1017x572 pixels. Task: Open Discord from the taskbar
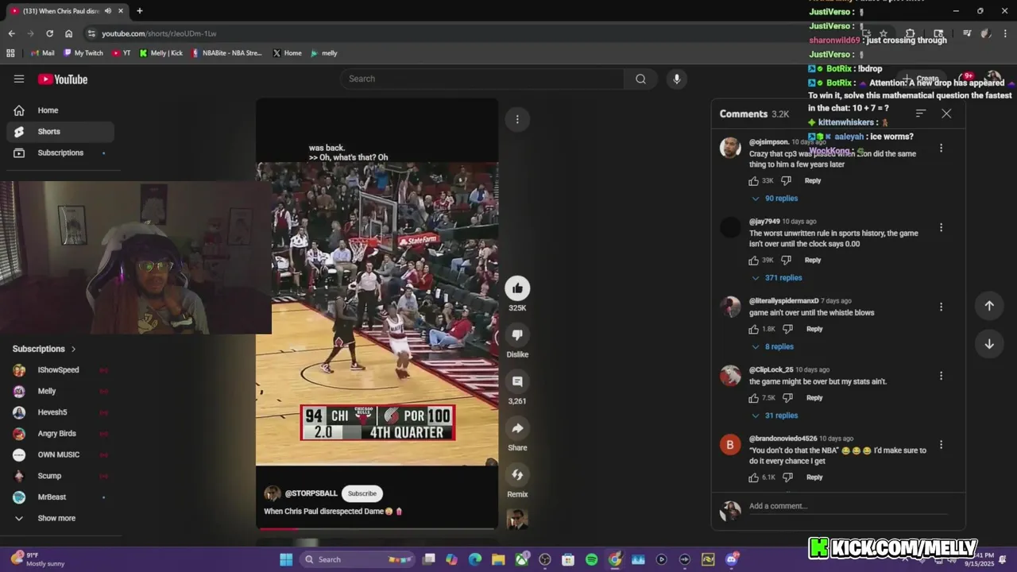click(x=731, y=559)
